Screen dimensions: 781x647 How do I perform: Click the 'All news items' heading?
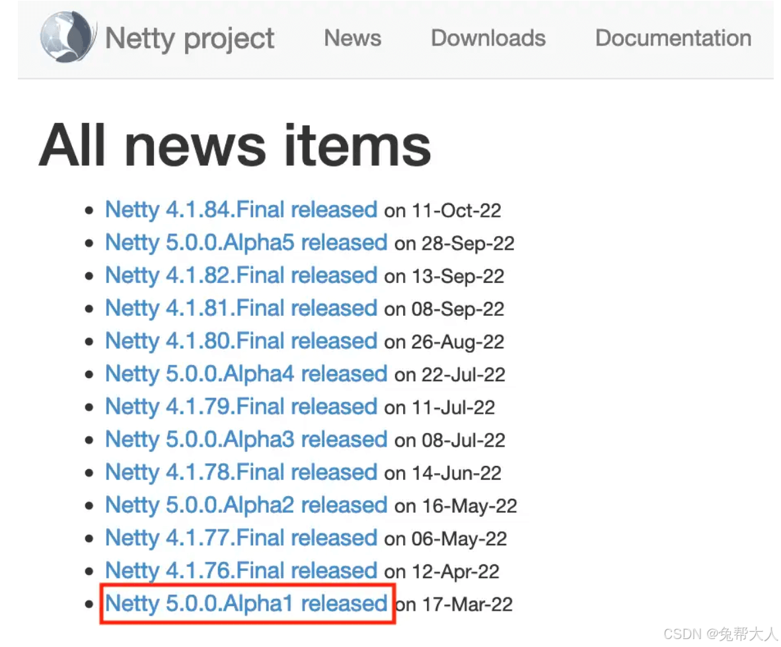pyautogui.click(x=235, y=146)
